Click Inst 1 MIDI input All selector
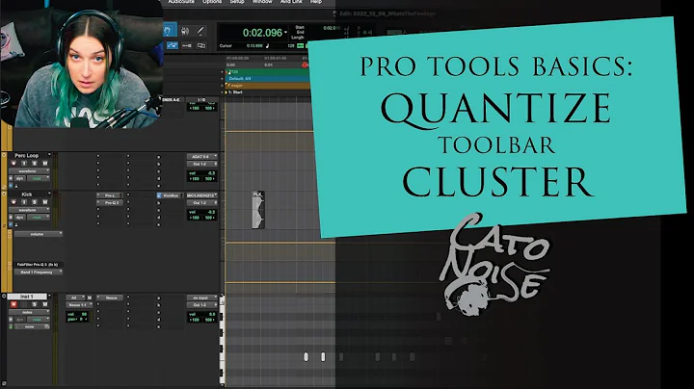 tap(75, 298)
